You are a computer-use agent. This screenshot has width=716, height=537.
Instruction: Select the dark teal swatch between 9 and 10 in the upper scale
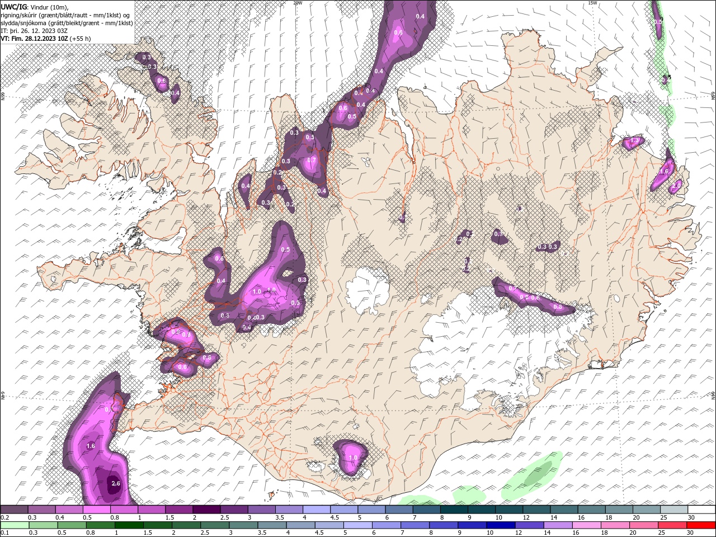482,510
